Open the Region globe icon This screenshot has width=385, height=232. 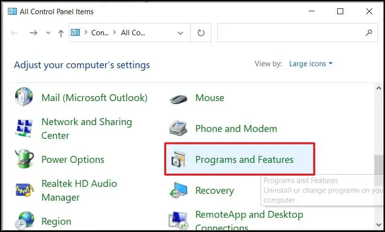[24, 221]
